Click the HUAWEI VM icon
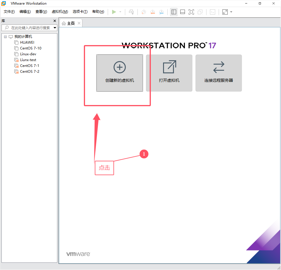281x270 pixels. point(16,42)
